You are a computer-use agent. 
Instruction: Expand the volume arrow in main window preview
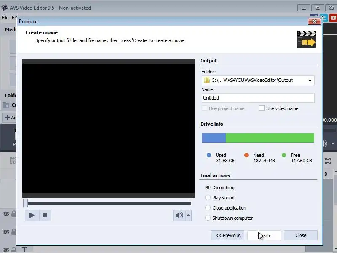click(333, 143)
